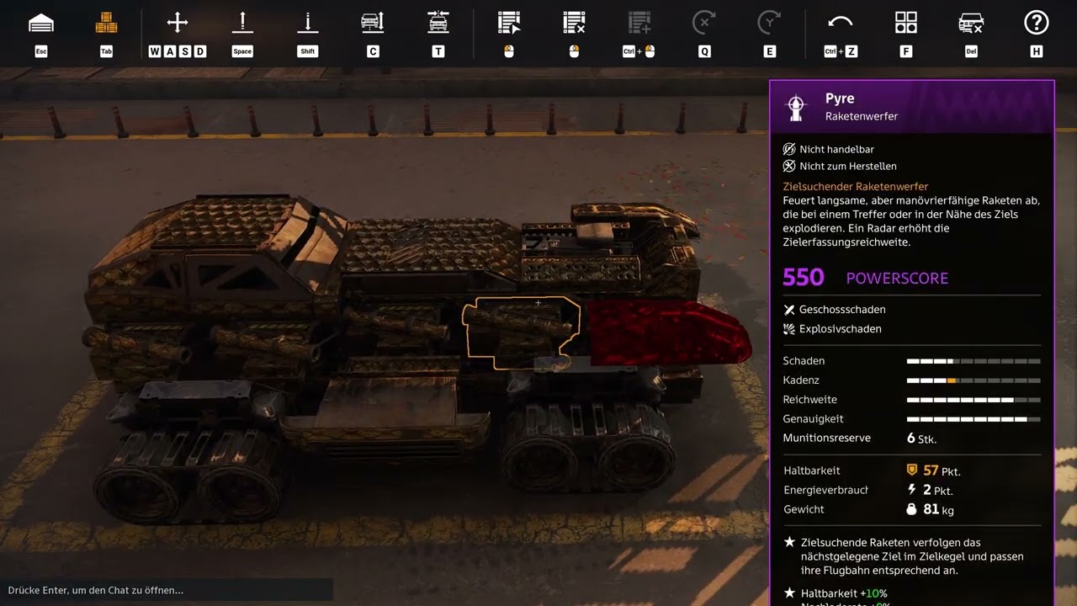Click the rotate icon above Q

[704, 23]
